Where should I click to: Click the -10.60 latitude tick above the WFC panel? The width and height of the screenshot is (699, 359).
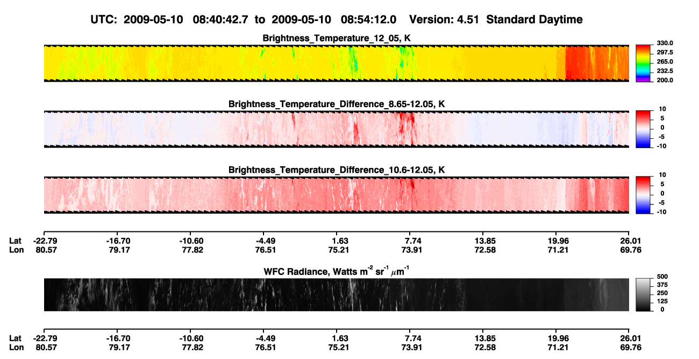191,241
